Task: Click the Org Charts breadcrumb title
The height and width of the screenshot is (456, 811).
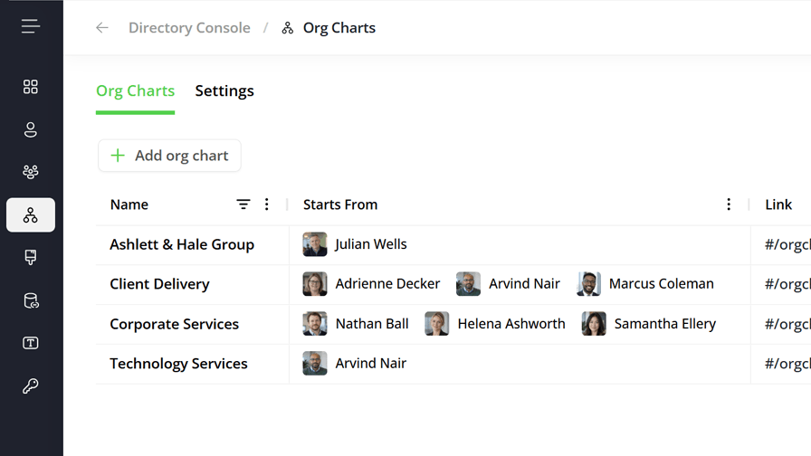Action: 339,27
